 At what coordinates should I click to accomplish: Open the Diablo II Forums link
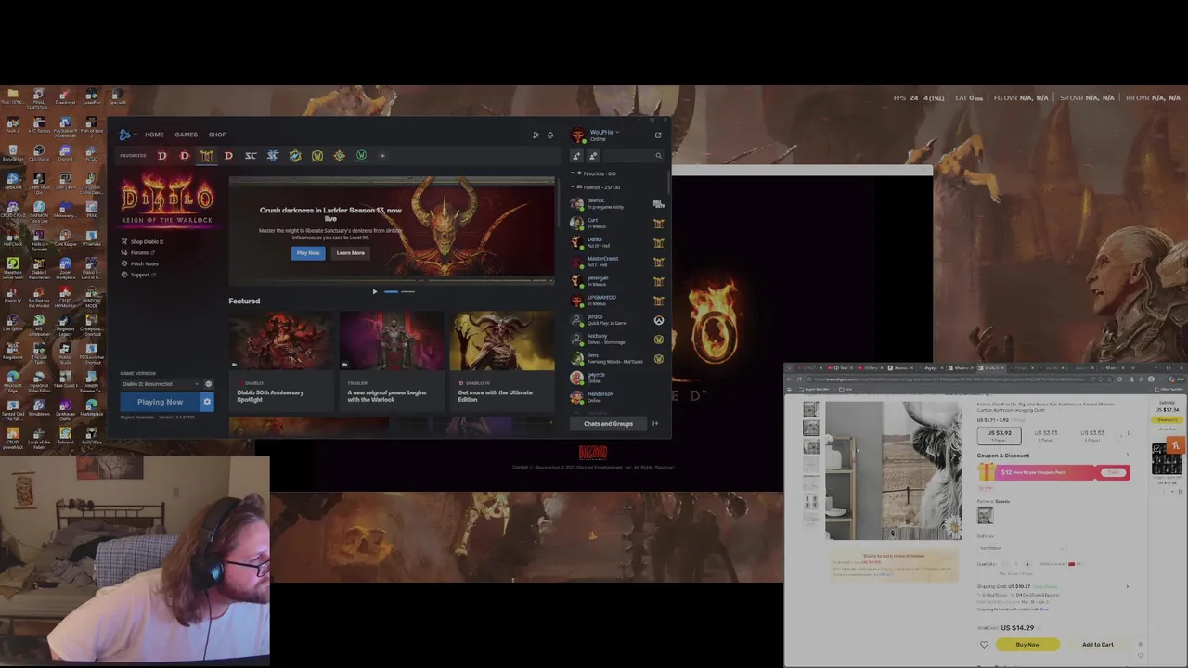pyautogui.click(x=139, y=252)
